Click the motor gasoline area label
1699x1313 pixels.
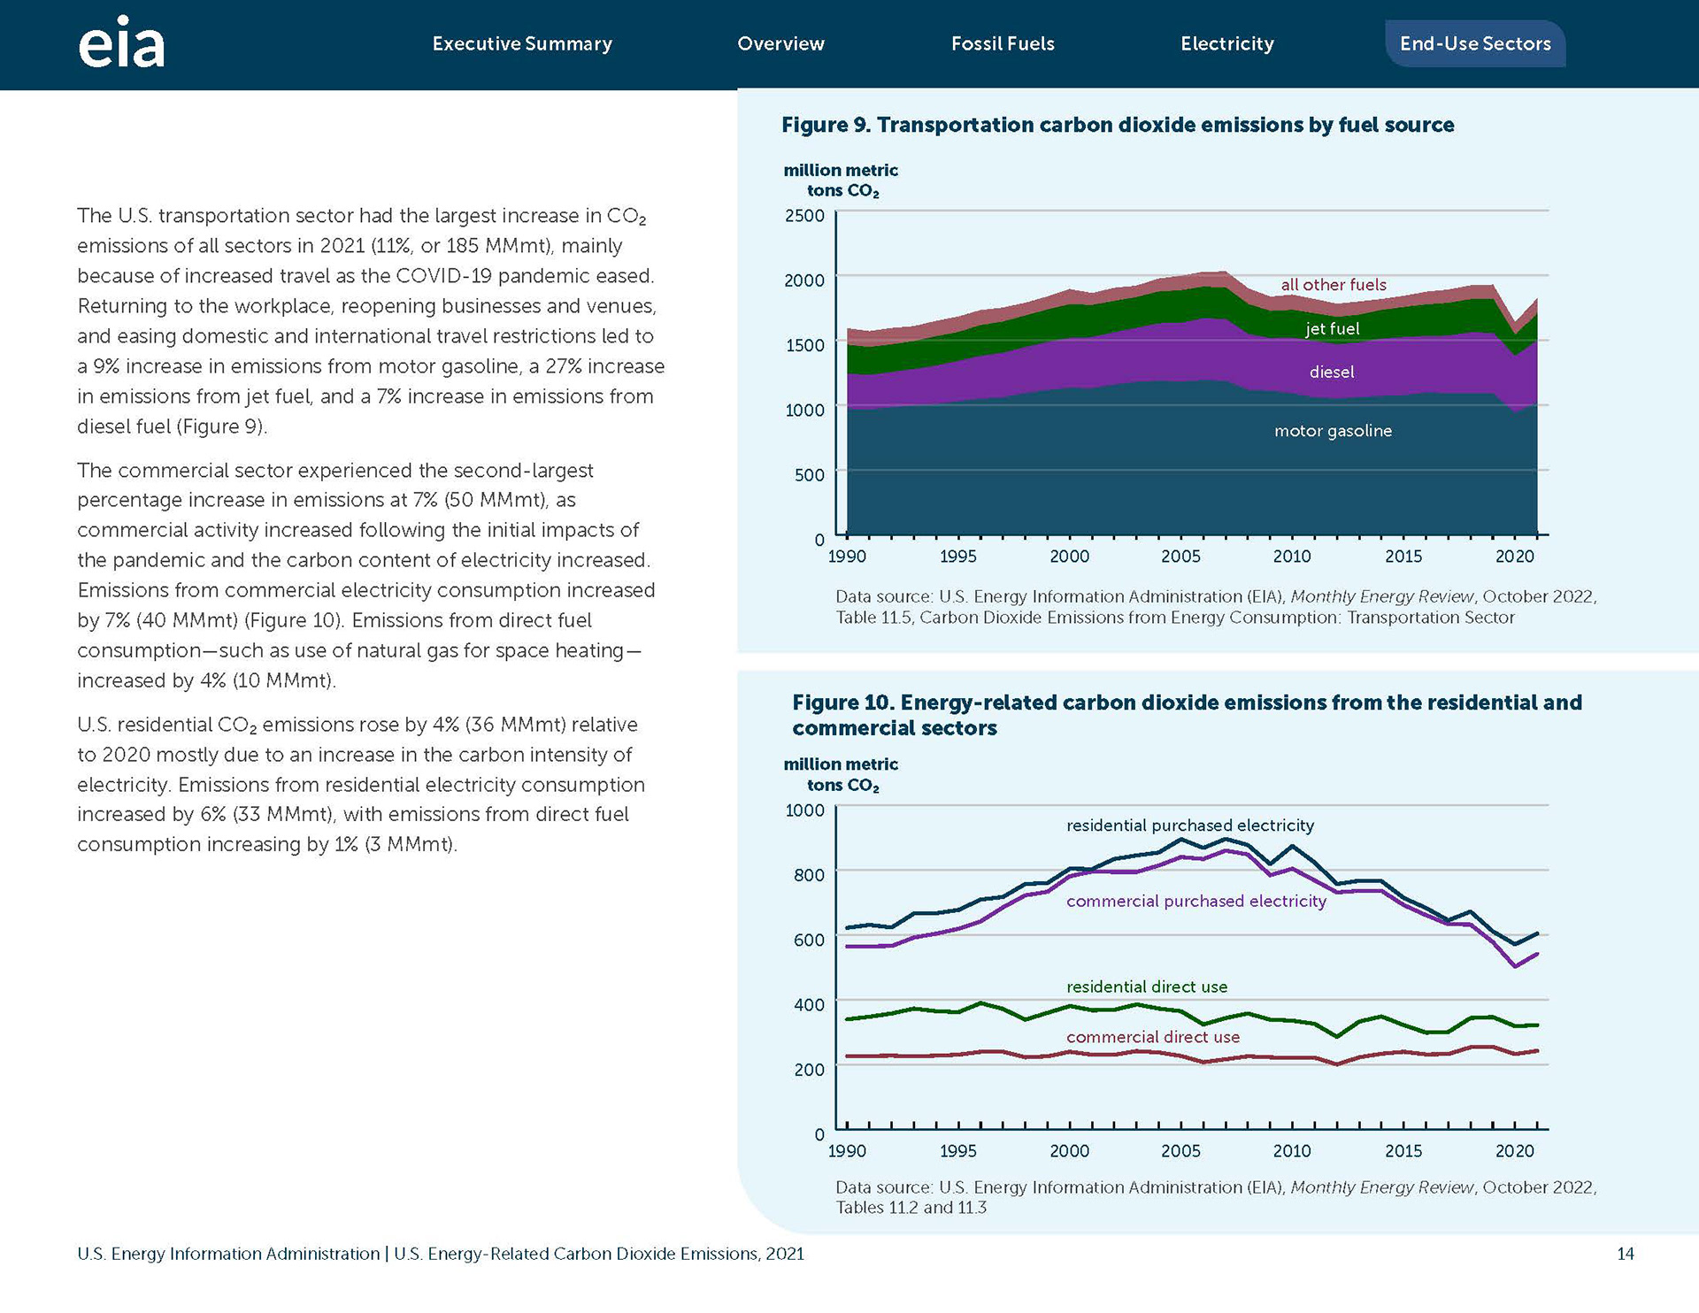[1333, 431]
